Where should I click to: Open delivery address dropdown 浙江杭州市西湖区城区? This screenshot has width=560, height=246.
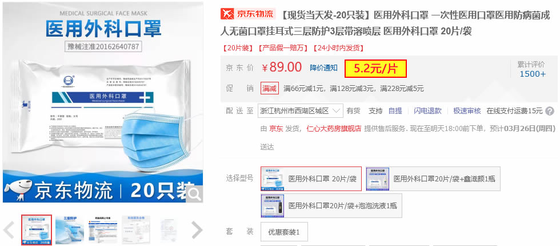(301, 111)
